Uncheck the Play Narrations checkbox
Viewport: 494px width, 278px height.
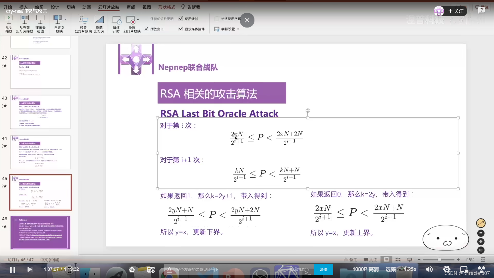[146, 29]
